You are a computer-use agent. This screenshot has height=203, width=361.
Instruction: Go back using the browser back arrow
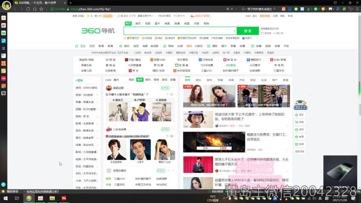[15, 9]
